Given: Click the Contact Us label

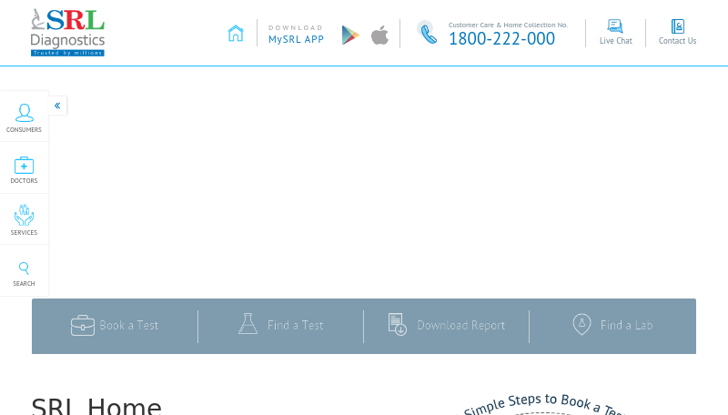Looking at the screenshot, I should click(677, 41).
